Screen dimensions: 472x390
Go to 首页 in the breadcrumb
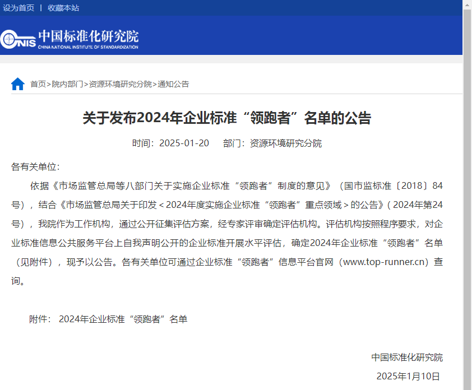tap(38, 84)
